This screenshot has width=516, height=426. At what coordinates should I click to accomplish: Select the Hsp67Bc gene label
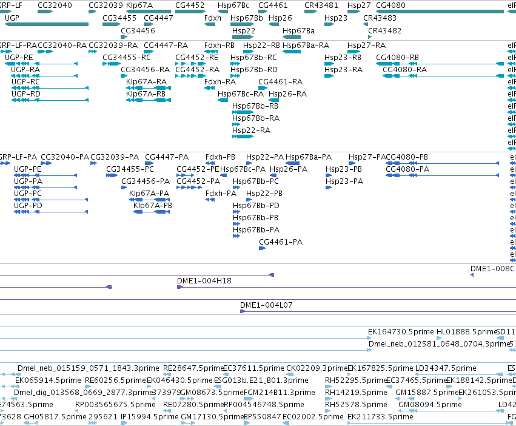point(233,5)
